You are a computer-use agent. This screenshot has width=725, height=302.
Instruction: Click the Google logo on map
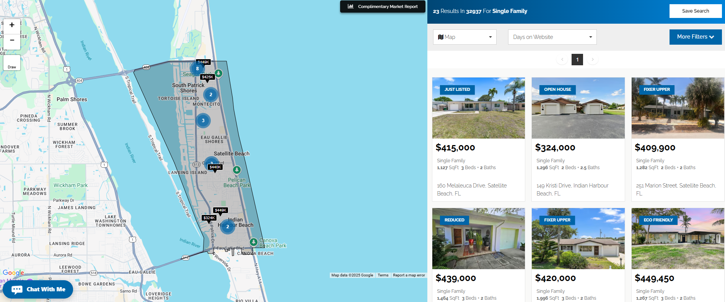[13, 273]
